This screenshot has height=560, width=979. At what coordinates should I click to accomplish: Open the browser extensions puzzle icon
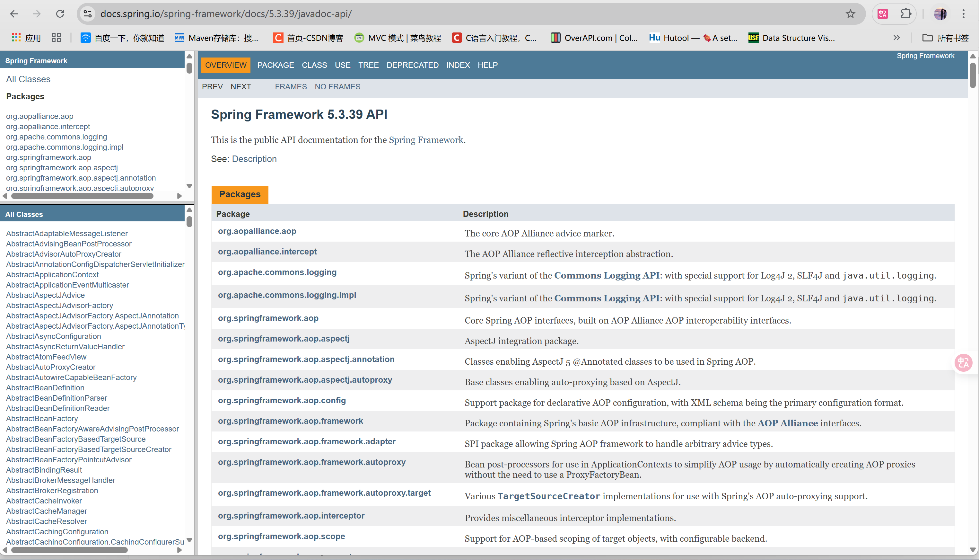906,14
